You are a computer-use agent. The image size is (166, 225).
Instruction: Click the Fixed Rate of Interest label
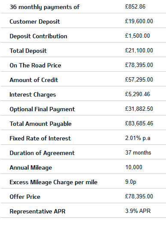tap(40, 138)
